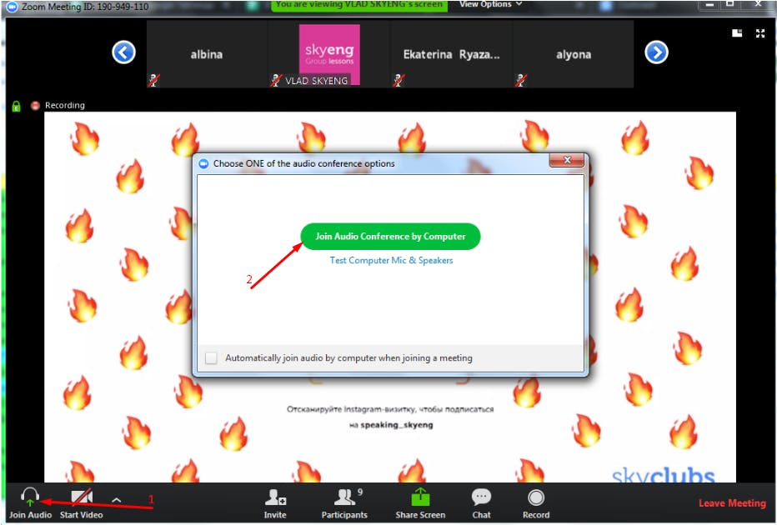Screen dimensions: 777x525
Task: Click Ekaterina's muted microphone icon
Action: pyautogui.click(x=399, y=80)
